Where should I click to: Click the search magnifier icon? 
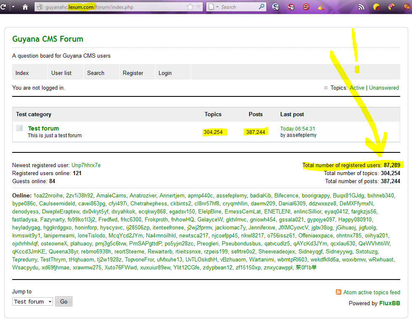(x=261, y=7)
